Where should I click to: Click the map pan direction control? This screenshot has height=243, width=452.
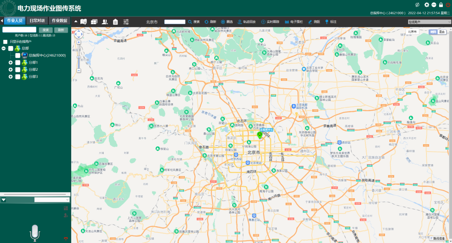tap(79, 34)
